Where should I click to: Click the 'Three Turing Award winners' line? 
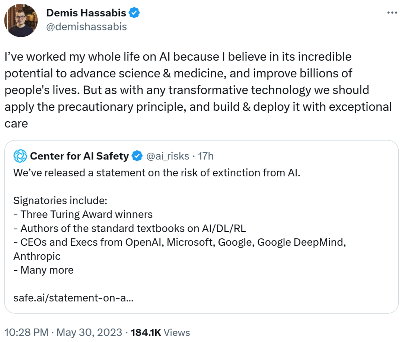(x=83, y=214)
